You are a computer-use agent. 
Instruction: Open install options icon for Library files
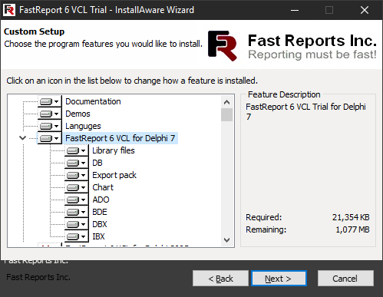click(x=77, y=150)
